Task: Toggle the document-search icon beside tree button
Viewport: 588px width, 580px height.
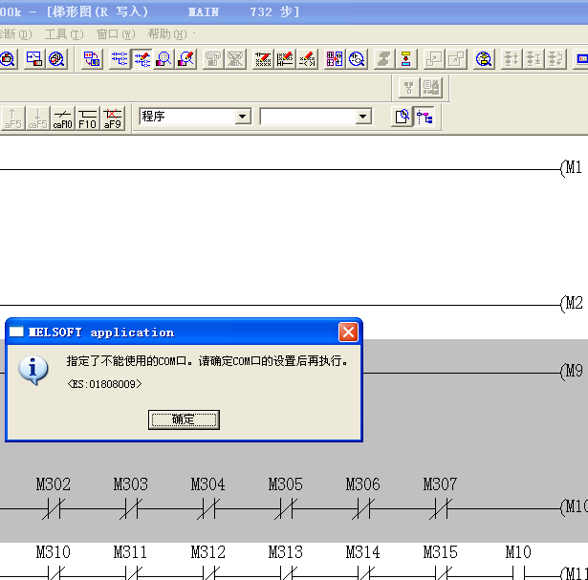Action: [403, 117]
